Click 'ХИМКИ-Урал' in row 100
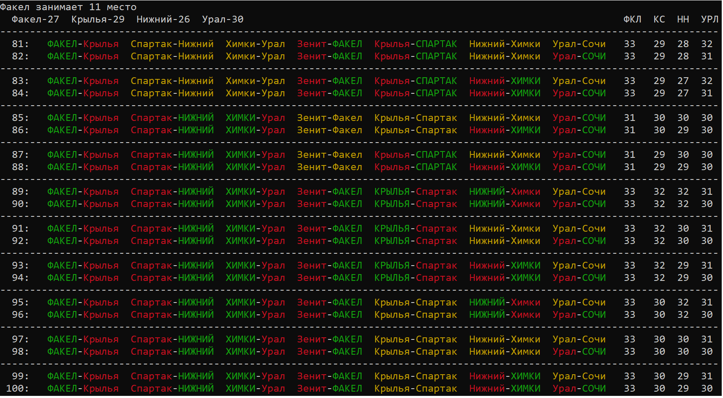The width and height of the screenshot is (723, 398). pos(255,389)
